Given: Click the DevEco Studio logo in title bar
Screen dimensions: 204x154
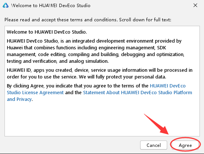Looking at the screenshot, I should point(6,6).
